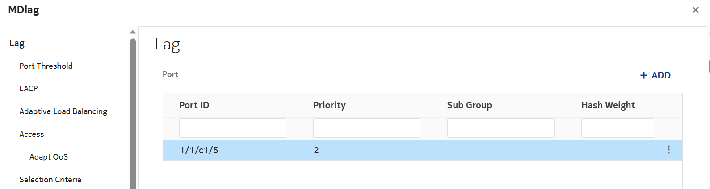
Task: Open the Lag section in sidebar
Action: [17, 43]
